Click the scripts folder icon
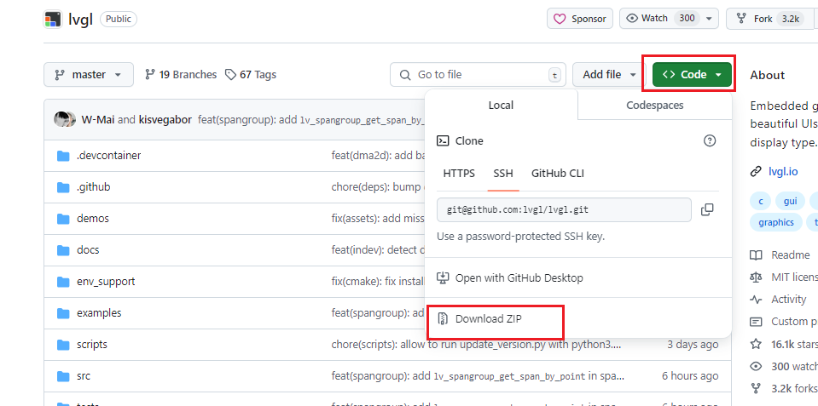 (x=63, y=345)
